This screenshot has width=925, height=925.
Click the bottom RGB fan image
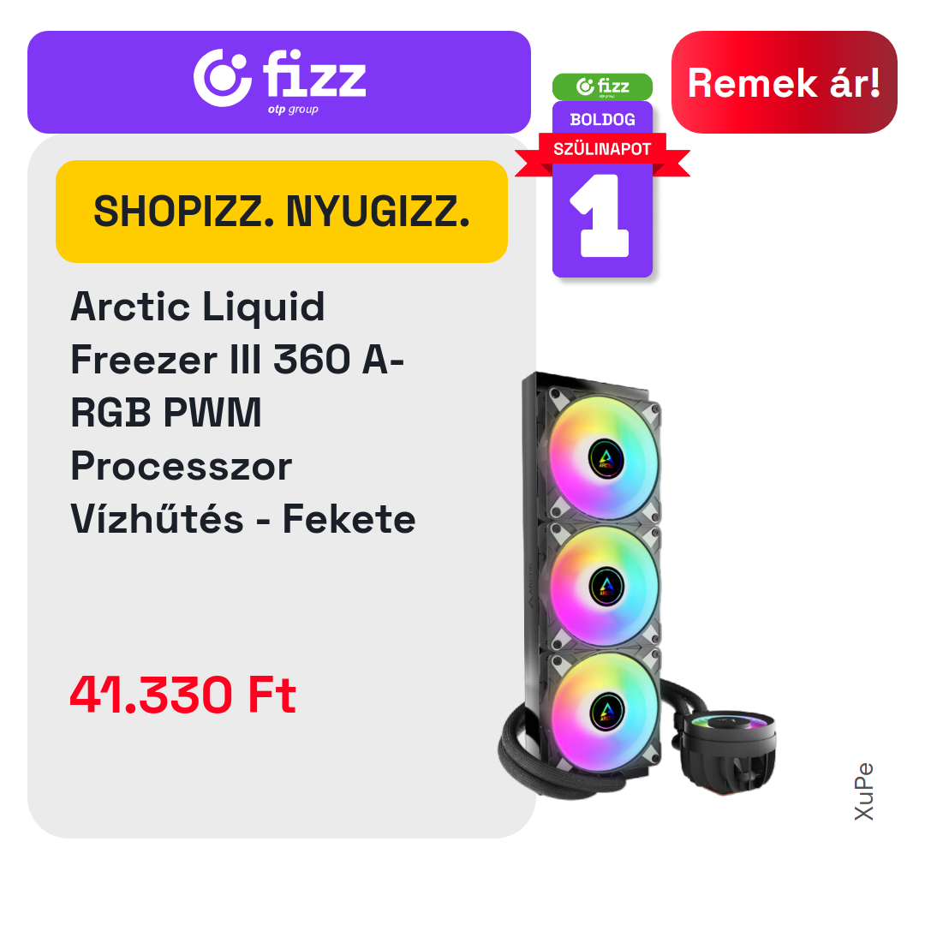click(604, 712)
